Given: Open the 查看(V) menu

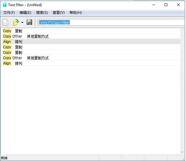Looking at the screenshot, I should (x=59, y=13).
